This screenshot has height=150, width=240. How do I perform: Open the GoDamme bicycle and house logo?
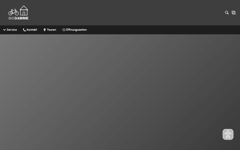[x=18, y=13]
